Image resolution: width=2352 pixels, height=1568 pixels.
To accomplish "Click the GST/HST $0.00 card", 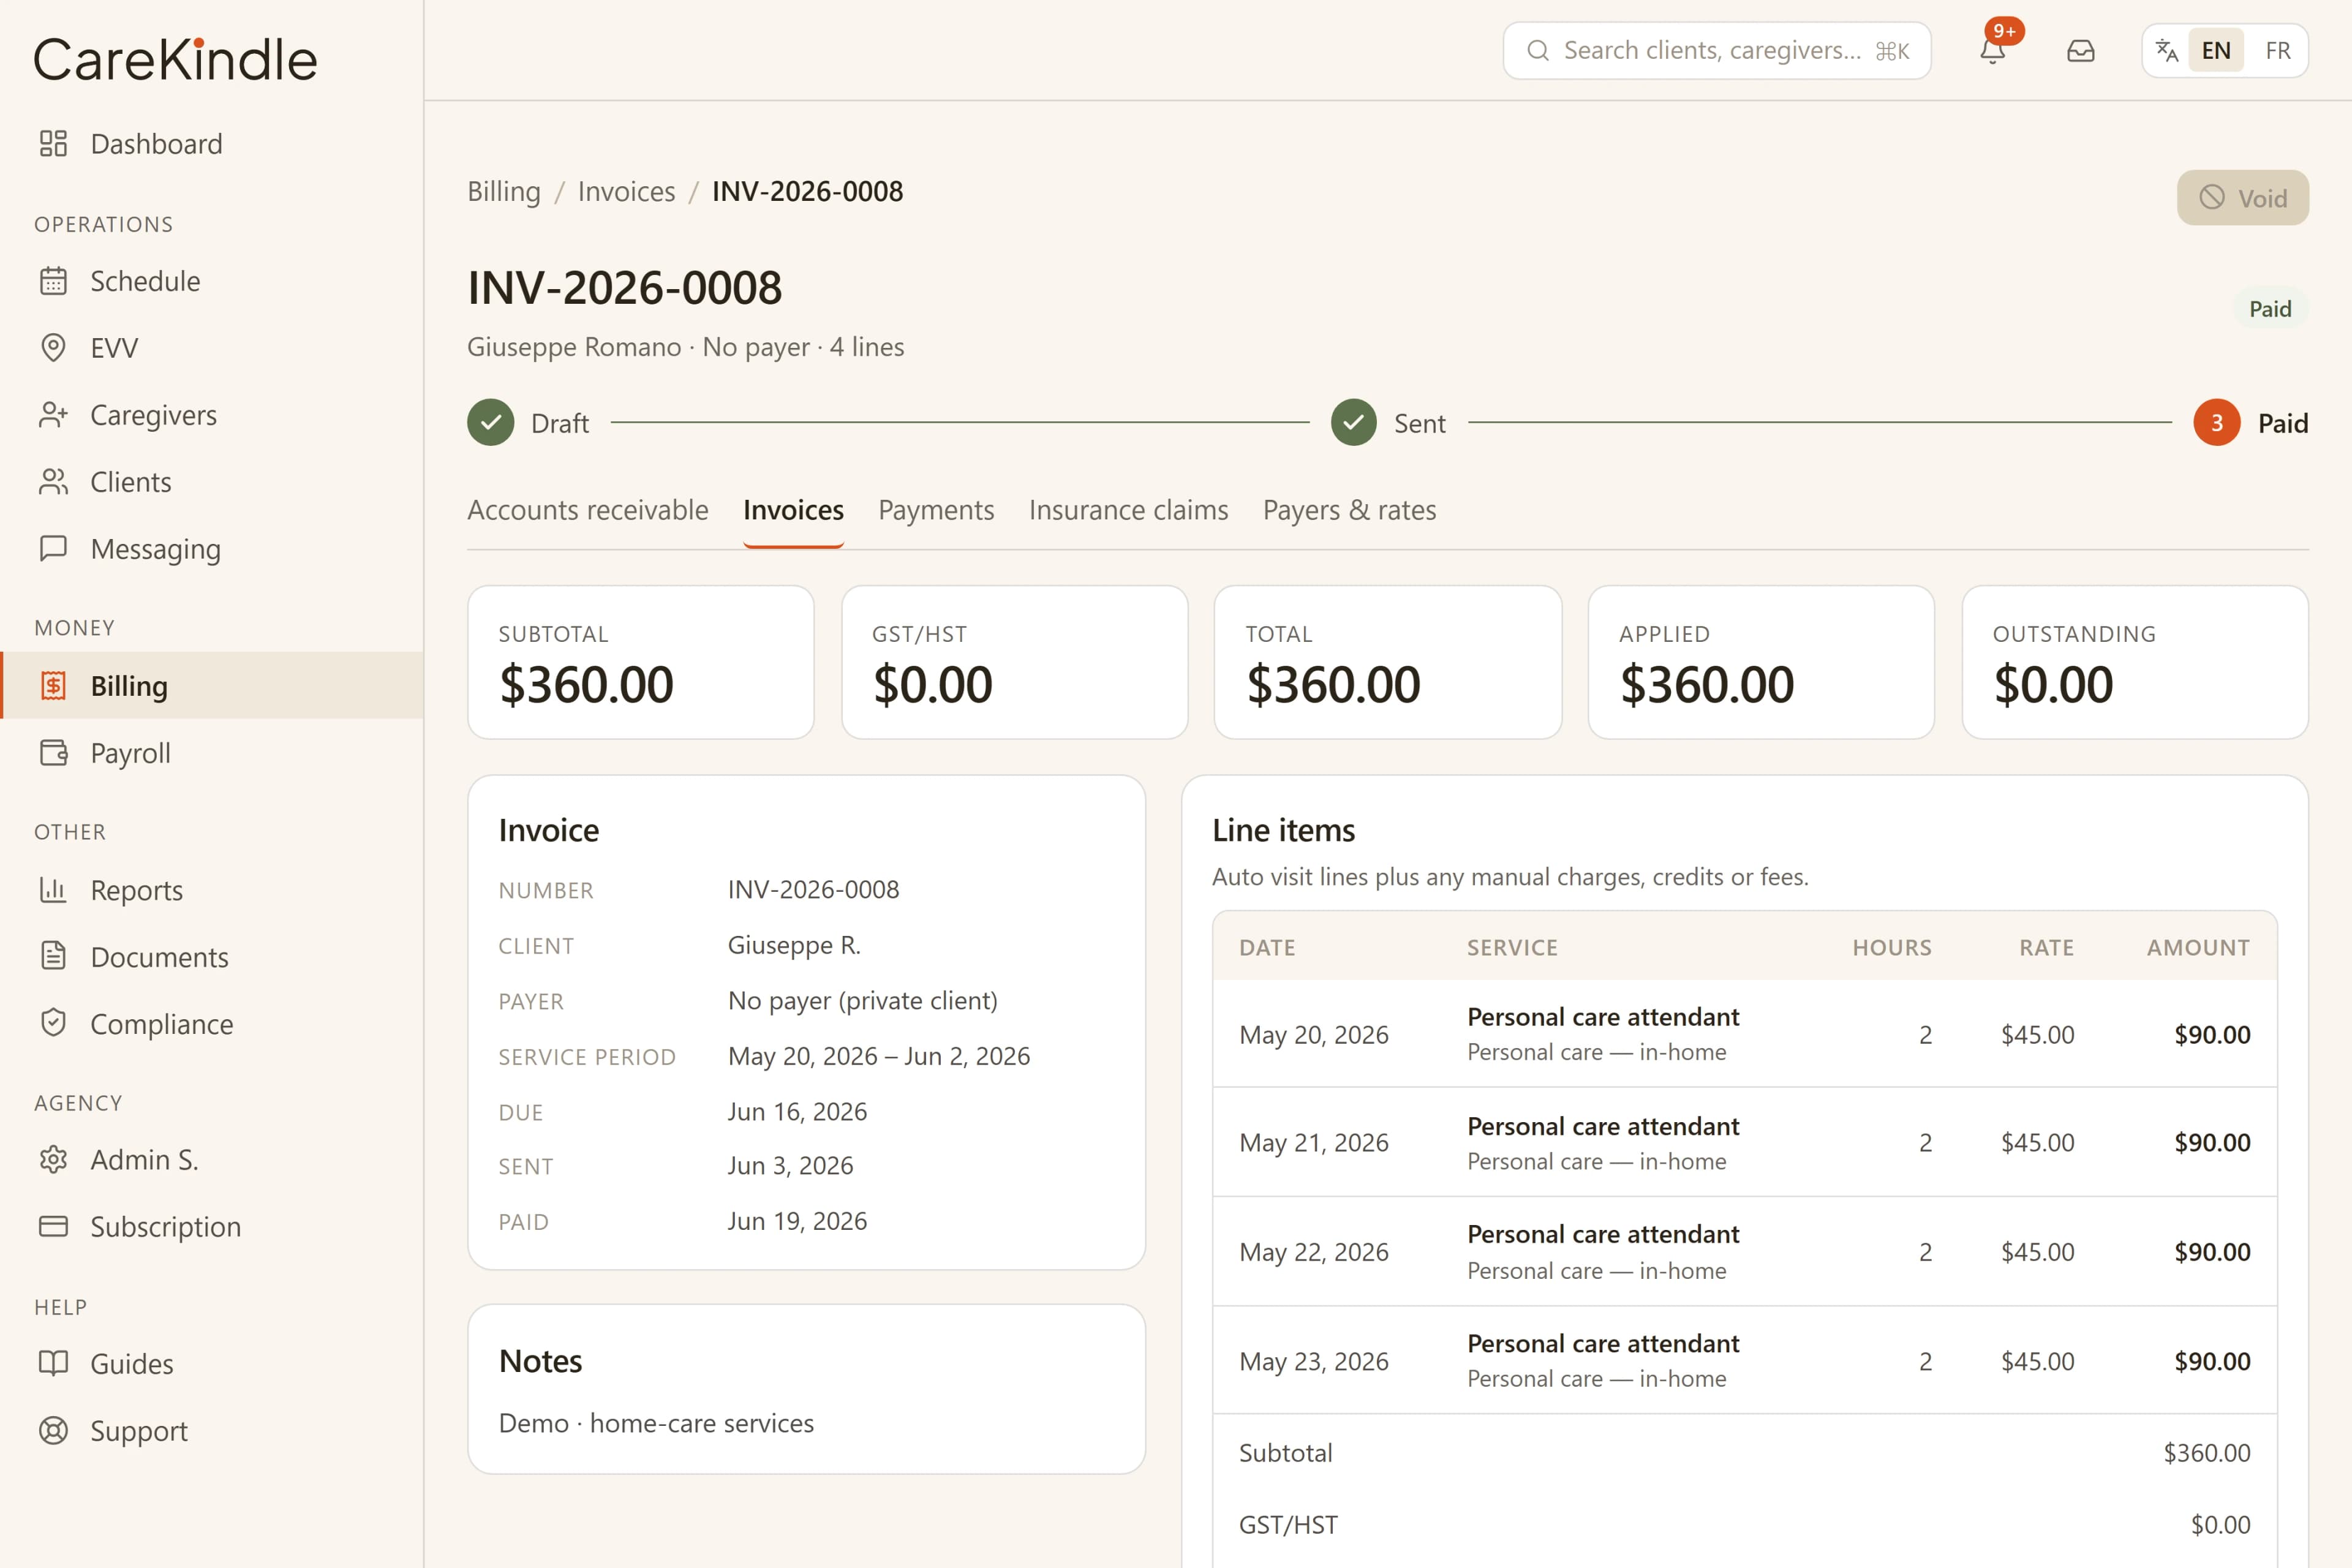I will coord(1014,662).
